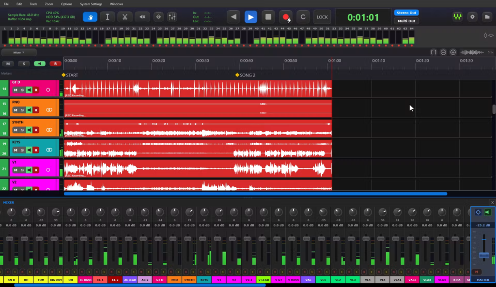Click the timeline horizontal scrollbar
This screenshot has height=287, width=496.
click(256, 194)
